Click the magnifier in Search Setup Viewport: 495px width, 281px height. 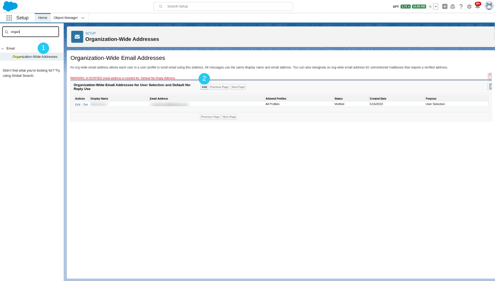click(x=161, y=6)
